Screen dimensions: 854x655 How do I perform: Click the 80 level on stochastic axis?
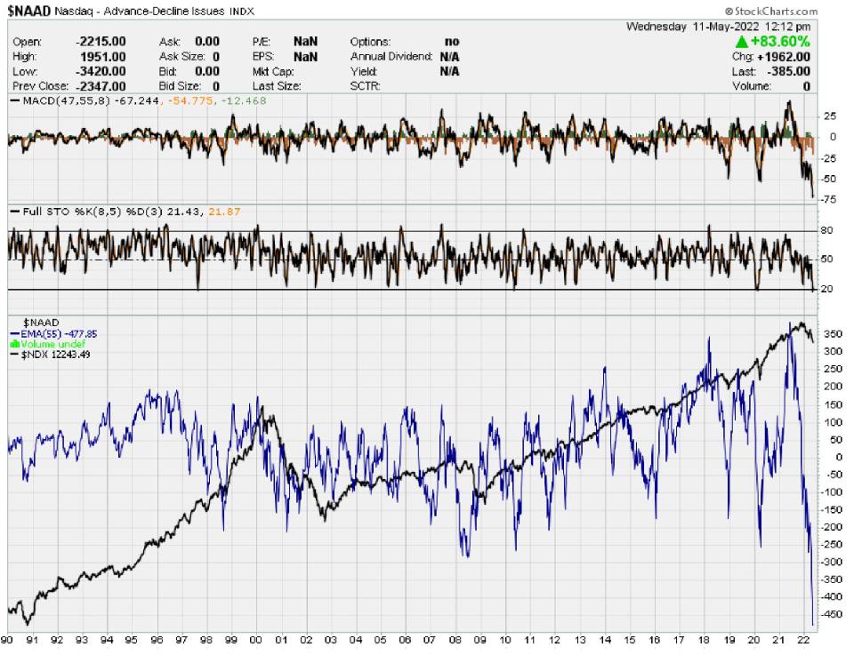[x=826, y=231]
